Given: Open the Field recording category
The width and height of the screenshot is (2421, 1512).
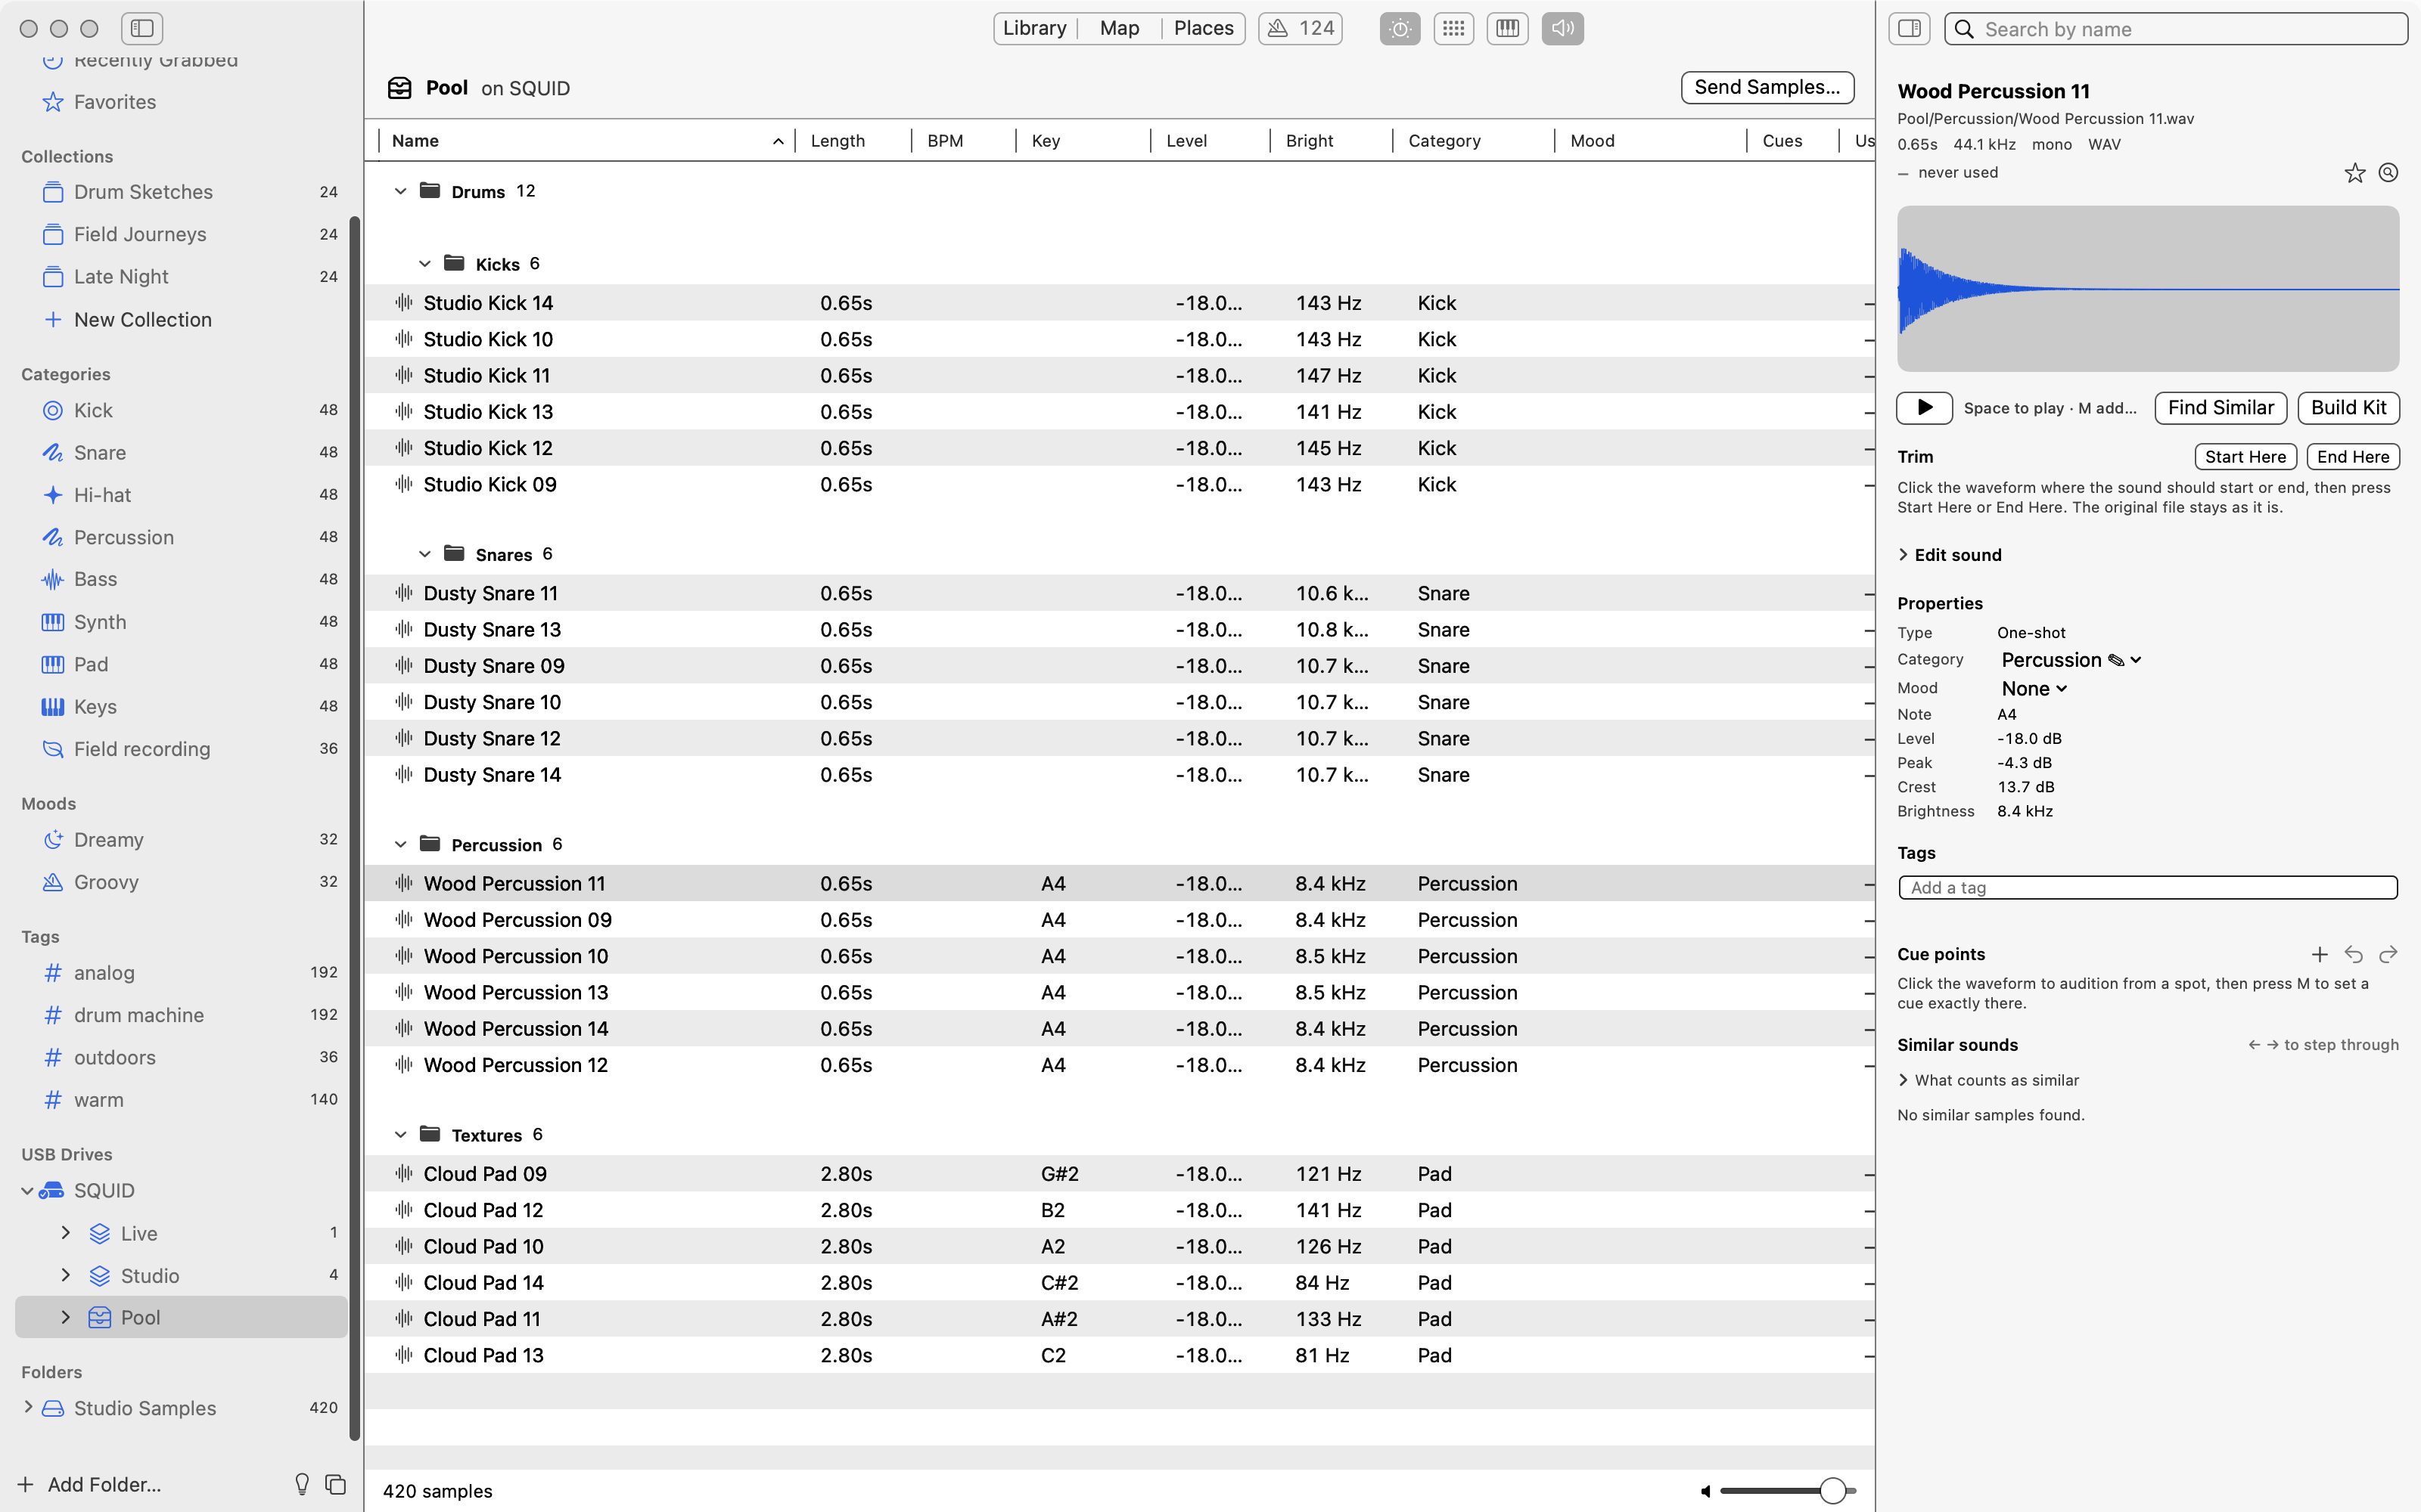Looking at the screenshot, I should point(181,749).
